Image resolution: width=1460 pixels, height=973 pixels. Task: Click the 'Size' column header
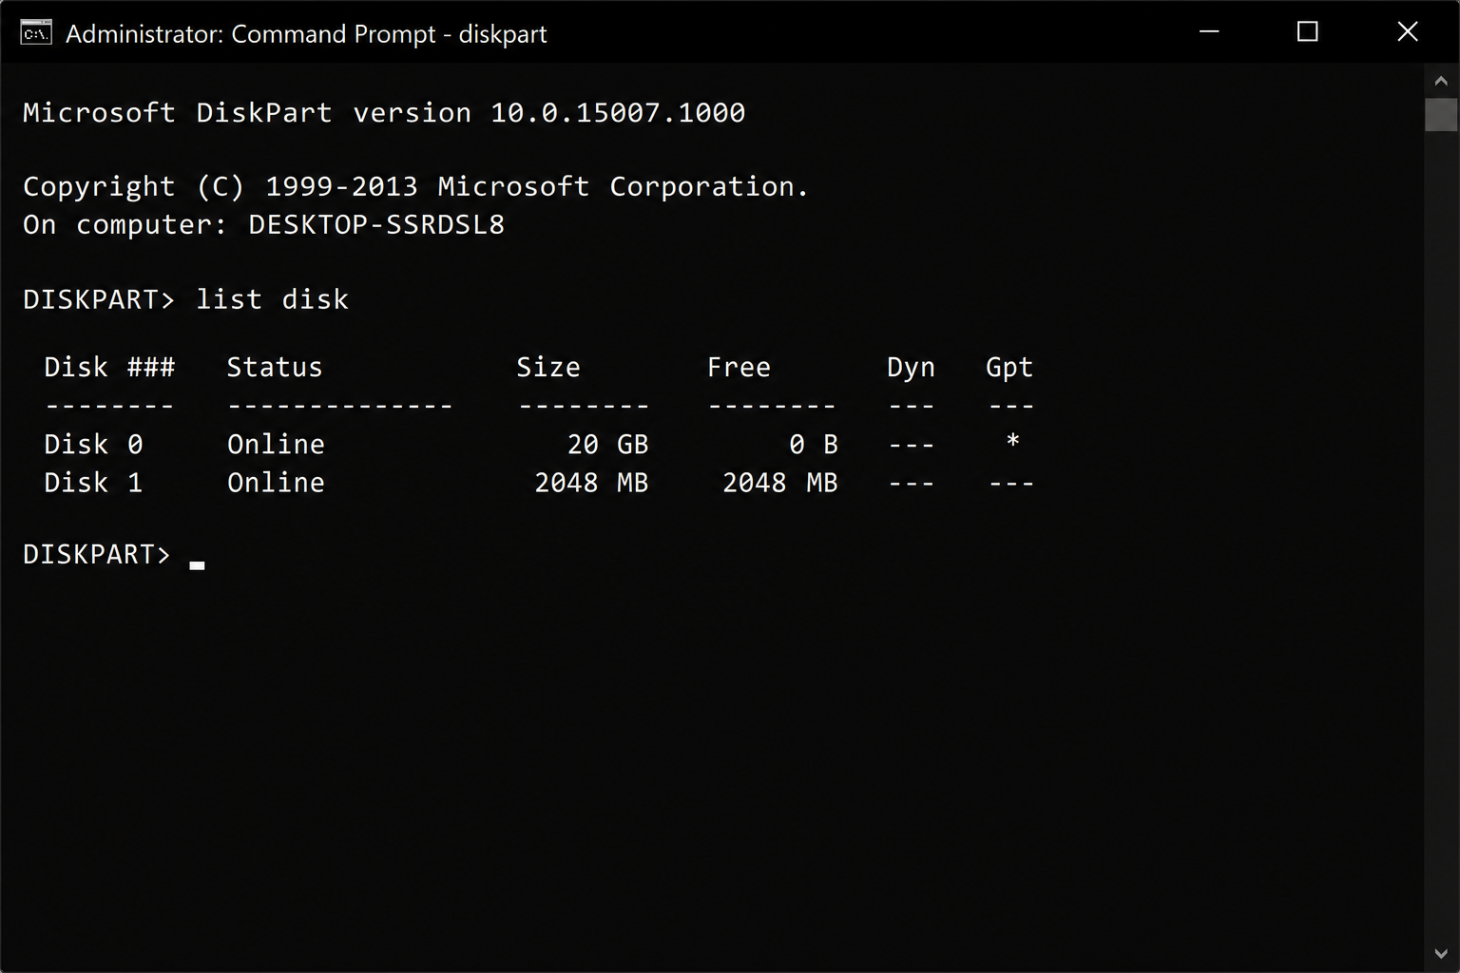(548, 367)
